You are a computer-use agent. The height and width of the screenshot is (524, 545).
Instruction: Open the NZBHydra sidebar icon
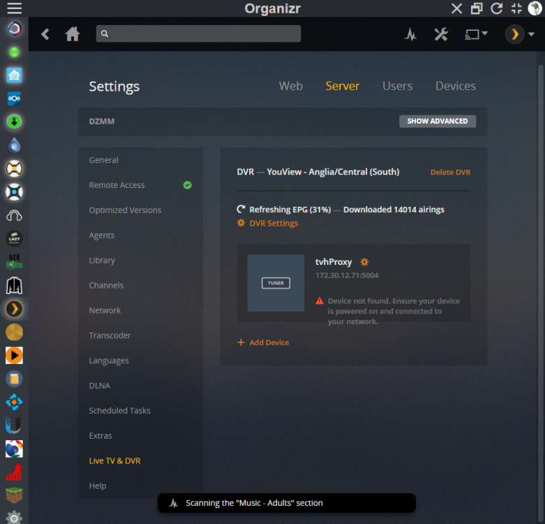pyautogui.click(x=14, y=262)
